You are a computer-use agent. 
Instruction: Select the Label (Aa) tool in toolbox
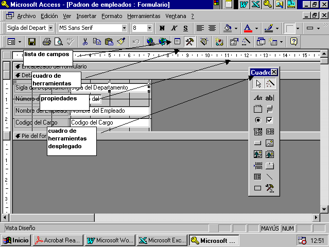(x=258, y=98)
